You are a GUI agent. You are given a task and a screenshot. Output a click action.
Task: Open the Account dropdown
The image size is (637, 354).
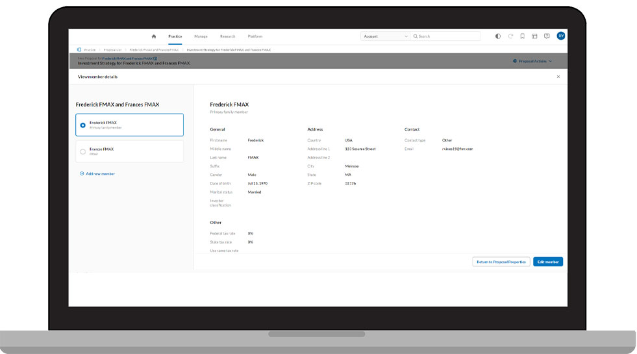[x=385, y=36]
